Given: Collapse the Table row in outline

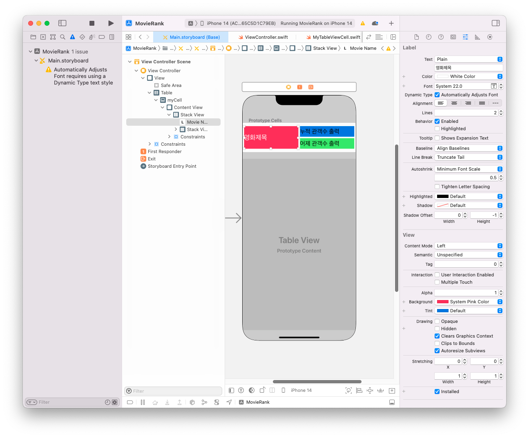Looking at the screenshot, I should click(x=150, y=93).
